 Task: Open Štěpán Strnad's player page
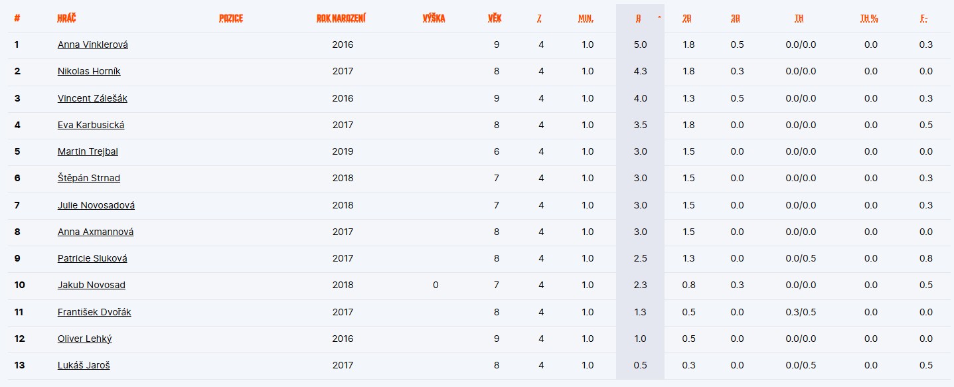89,178
